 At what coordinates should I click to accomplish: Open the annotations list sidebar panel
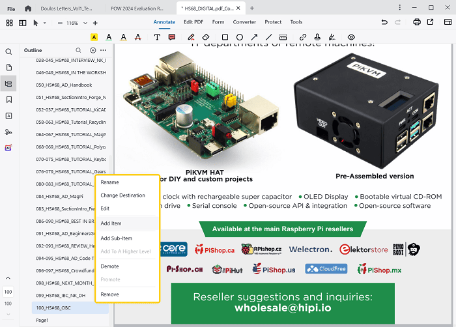(8, 116)
